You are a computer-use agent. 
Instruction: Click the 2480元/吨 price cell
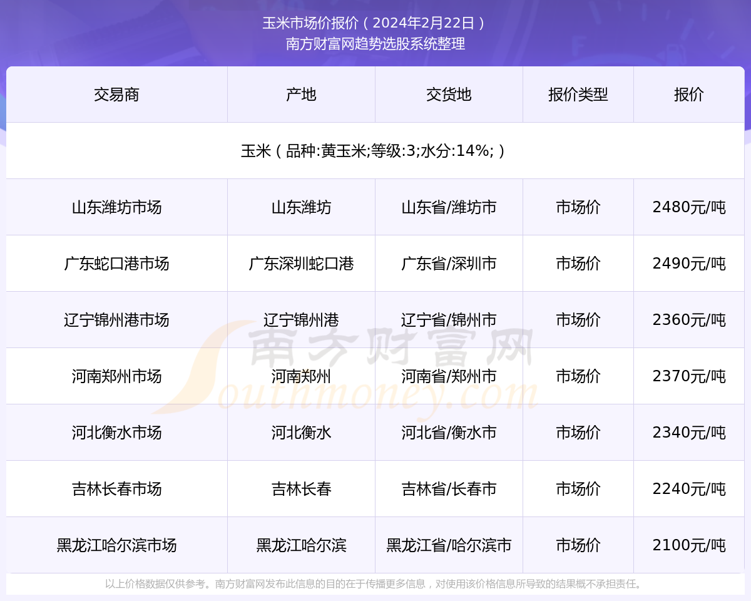point(688,207)
